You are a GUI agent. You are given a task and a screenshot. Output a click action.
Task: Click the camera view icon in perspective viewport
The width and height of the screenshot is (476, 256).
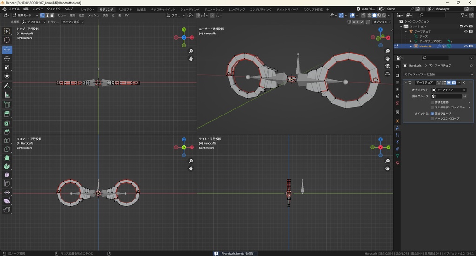387,66
